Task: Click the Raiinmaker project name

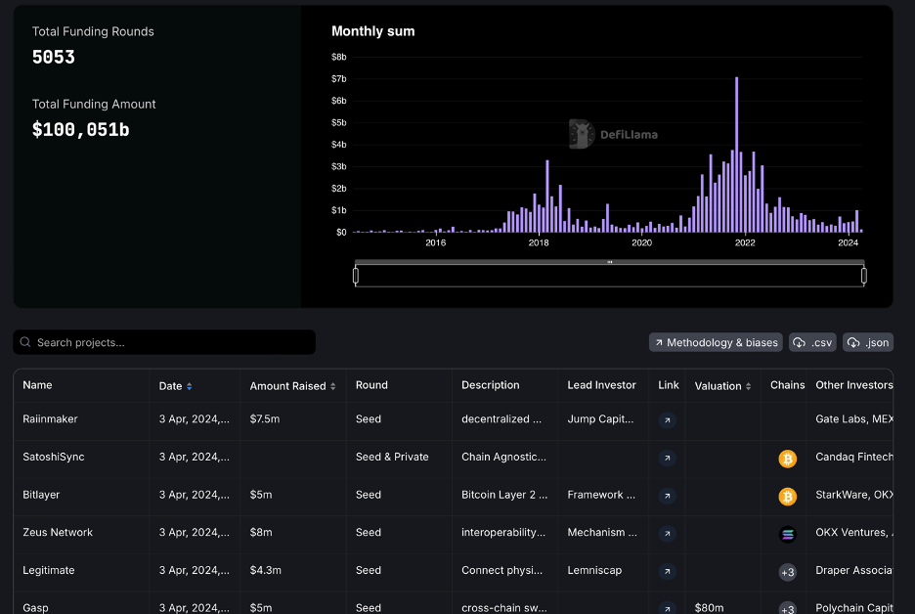Action: click(x=50, y=419)
